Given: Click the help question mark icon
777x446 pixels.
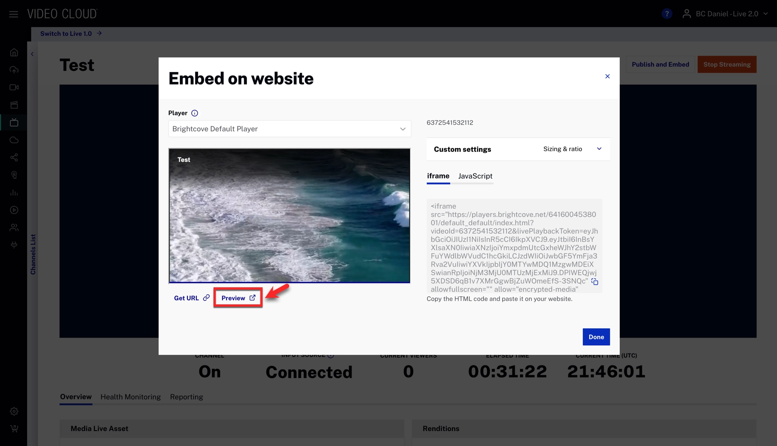Looking at the screenshot, I should pyautogui.click(x=667, y=14).
